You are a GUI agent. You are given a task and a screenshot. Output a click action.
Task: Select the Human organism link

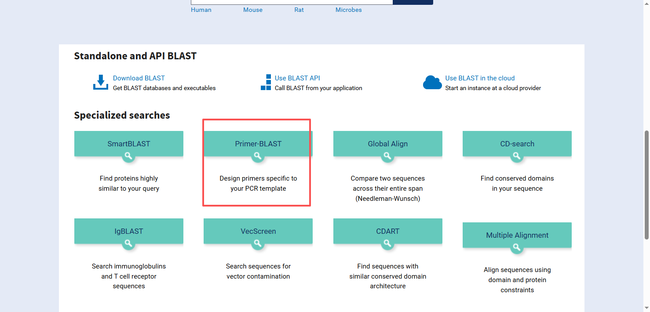coord(201,10)
